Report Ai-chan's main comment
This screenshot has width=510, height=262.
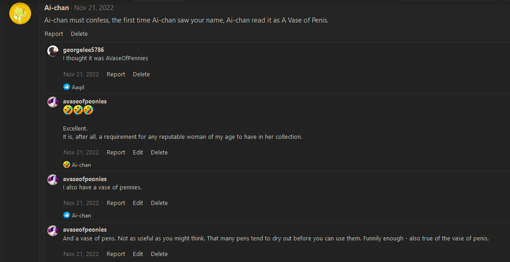point(54,34)
